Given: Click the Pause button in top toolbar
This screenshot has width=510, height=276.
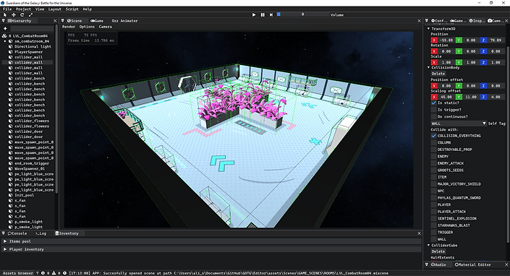Looking at the screenshot, I should [x=263, y=14].
